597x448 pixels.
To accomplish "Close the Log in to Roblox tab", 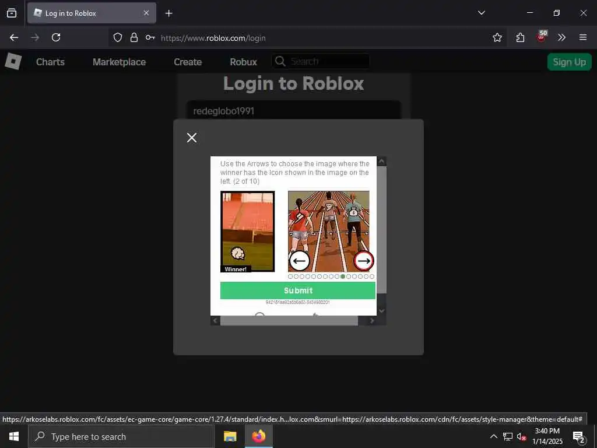I will (x=146, y=13).
